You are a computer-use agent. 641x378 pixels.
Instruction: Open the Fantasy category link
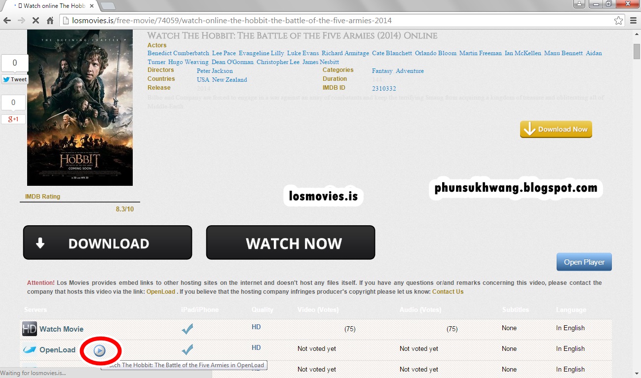[x=382, y=71]
